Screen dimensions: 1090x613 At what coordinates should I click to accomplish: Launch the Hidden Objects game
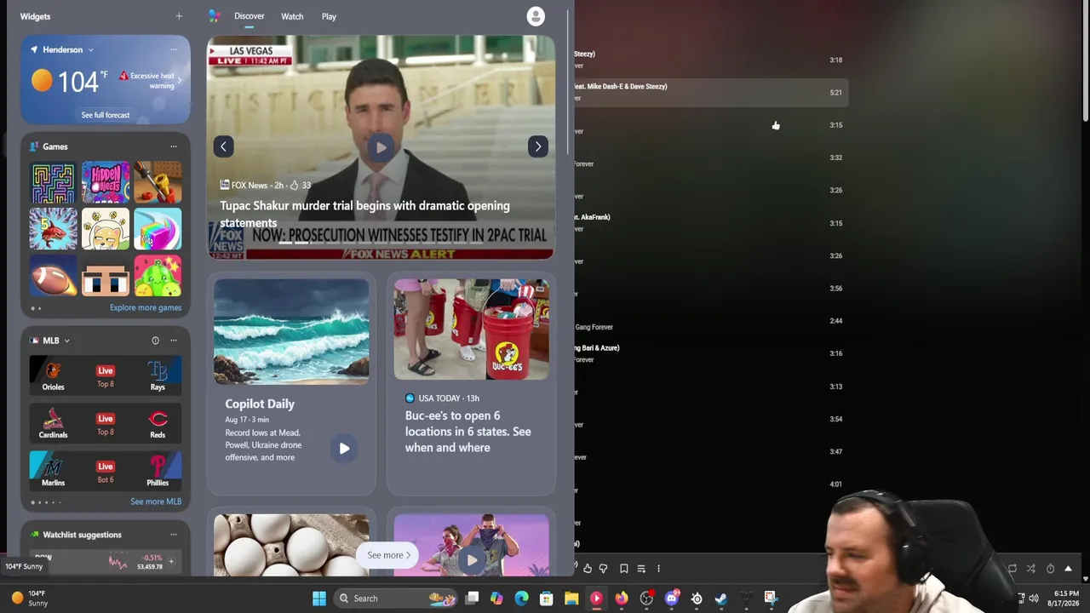(x=106, y=182)
